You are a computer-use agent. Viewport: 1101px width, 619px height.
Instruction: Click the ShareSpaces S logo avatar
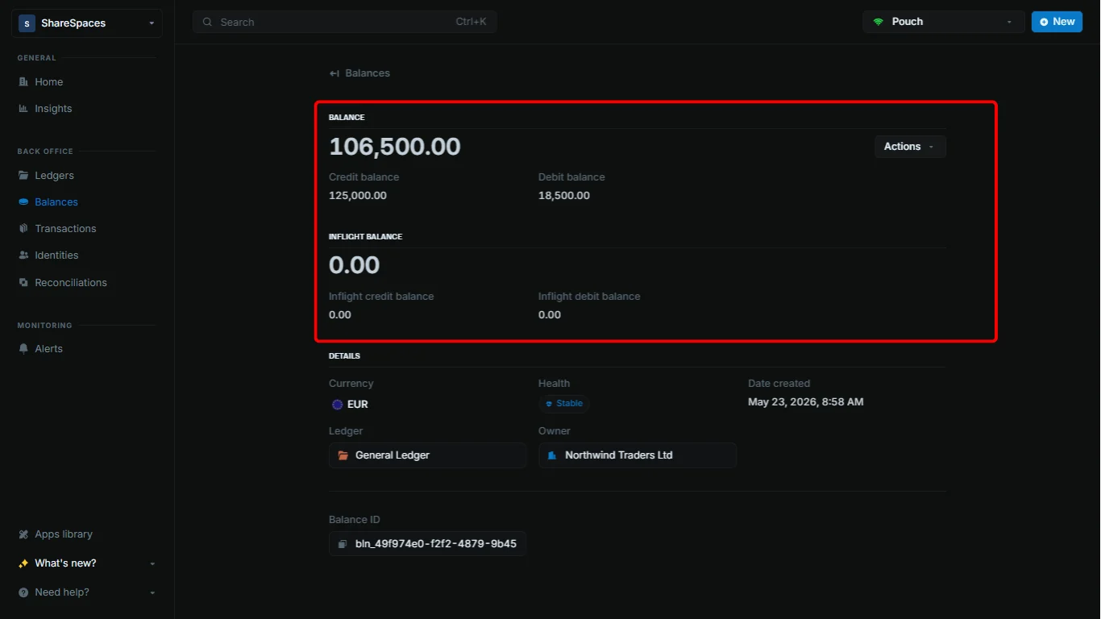click(x=27, y=23)
